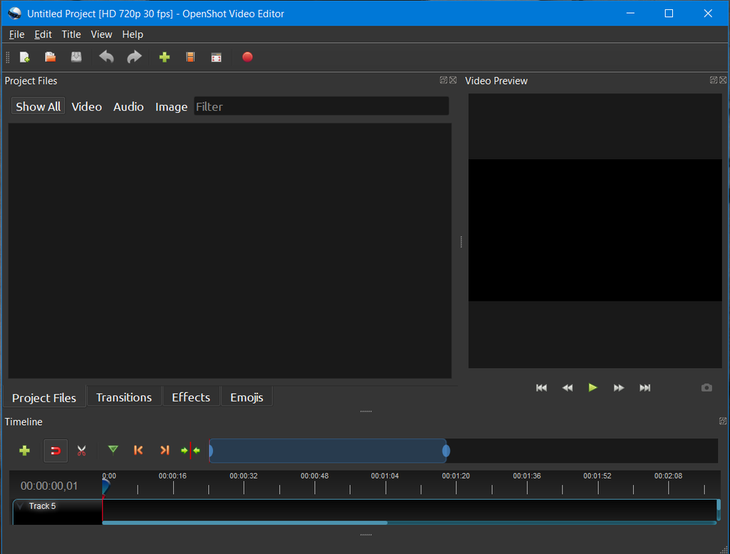This screenshot has width=730, height=554.
Task: Fast forward the video preview
Action: click(x=619, y=388)
